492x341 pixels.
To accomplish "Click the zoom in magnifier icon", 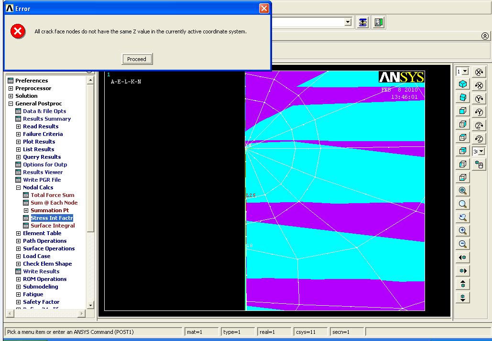I will 463,231.
